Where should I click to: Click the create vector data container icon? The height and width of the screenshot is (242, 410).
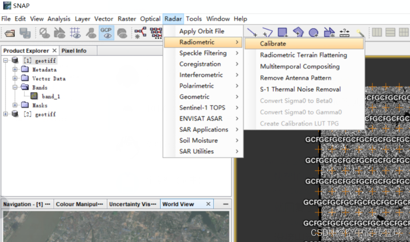(x=329, y=33)
